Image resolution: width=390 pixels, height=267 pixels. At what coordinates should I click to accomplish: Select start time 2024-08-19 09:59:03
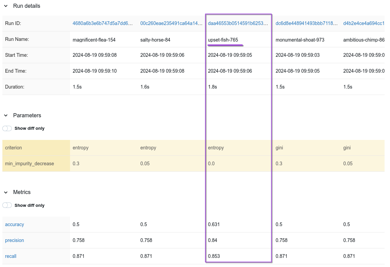tap(297, 55)
